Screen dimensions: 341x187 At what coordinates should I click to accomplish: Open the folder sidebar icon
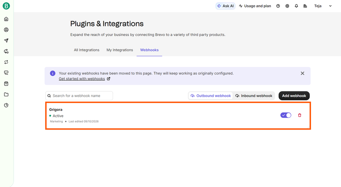(x=6, y=94)
